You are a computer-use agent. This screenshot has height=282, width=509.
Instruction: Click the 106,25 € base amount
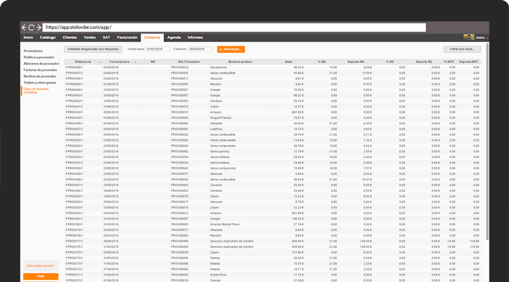click(x=297, y=219)
